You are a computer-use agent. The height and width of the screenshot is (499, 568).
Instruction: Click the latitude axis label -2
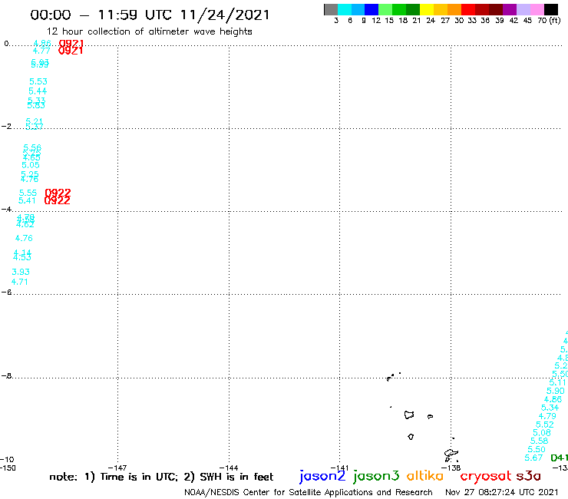tap(6, 127)
